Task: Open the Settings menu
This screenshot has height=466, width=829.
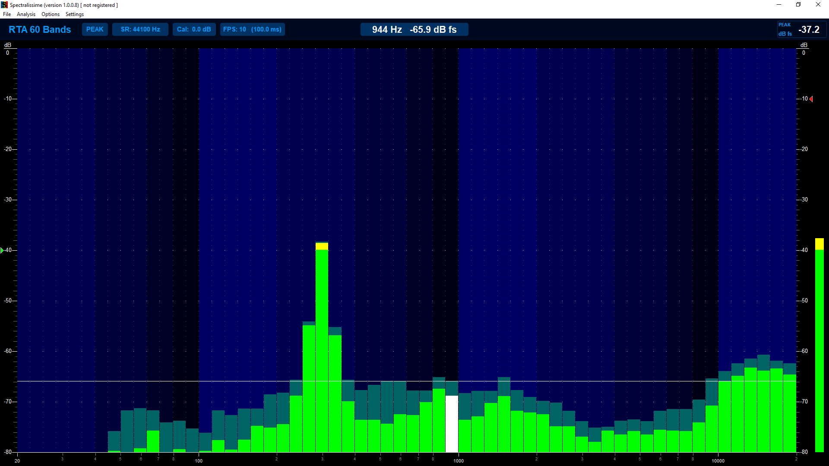Action: pos(75,14)
